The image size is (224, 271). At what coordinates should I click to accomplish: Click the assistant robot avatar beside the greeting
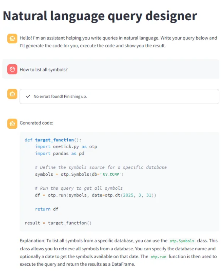coord(12,38)
